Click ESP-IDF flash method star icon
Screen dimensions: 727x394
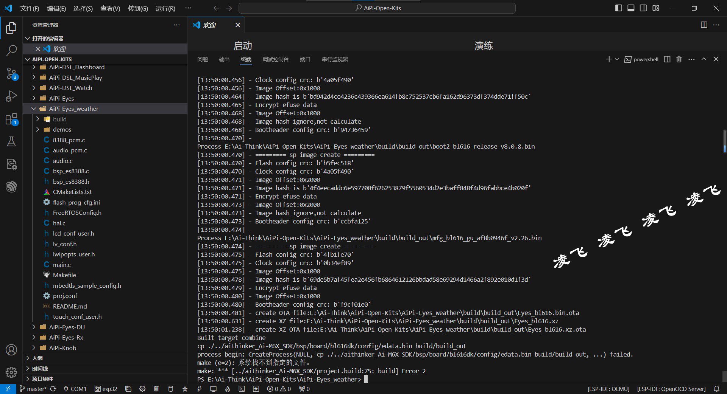pos(185,389)
